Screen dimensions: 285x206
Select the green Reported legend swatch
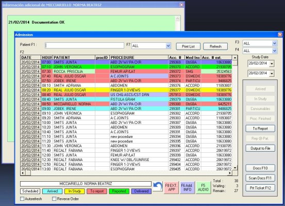(x=119, y=191)
